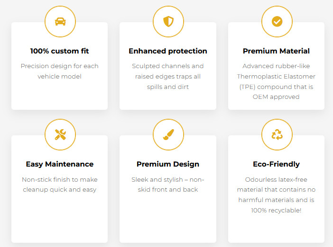Click the "OEM approved" text
The width and height of the screenshot is (333, 247).
276,97
